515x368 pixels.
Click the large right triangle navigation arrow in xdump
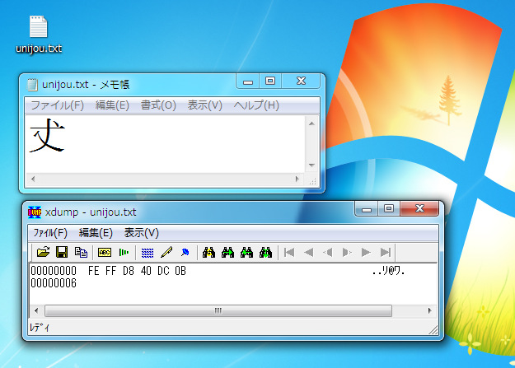click(366, 252)
